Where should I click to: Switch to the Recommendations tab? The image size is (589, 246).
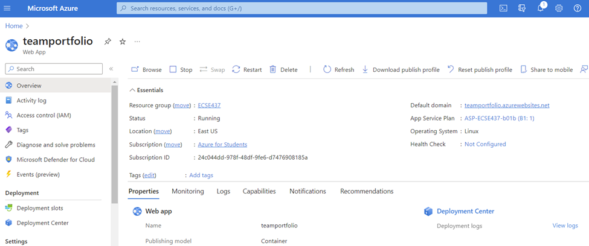[x=367, y=191]
